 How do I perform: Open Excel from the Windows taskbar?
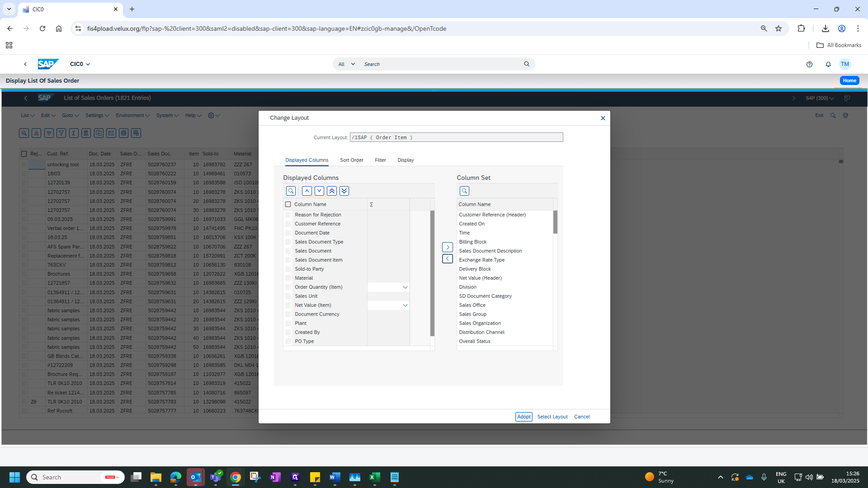(x=375, y=477)
